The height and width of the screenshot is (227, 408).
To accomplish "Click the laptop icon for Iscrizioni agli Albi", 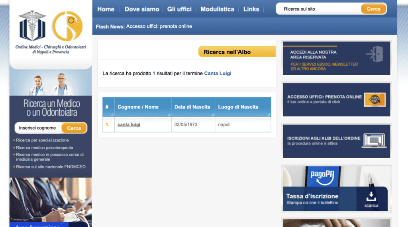I will point(374,141).
